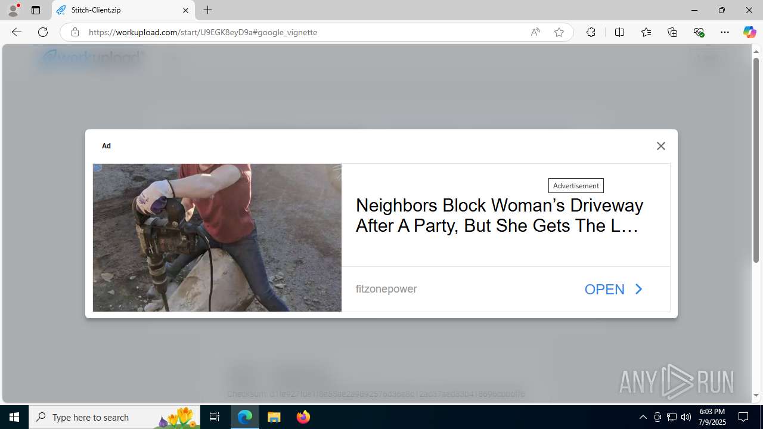The height and width of the screenshot is (429, 763).
Task: View site information lock icon
Action: click(75, 32)
